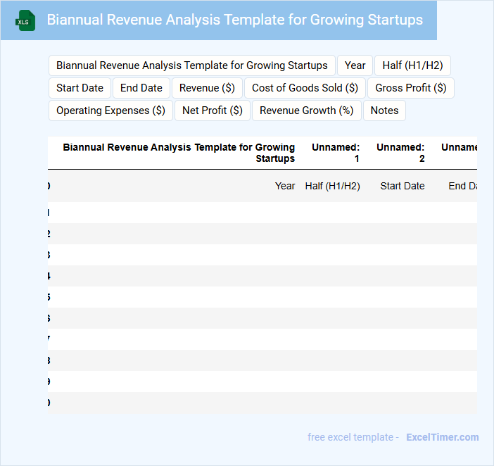The height and width of the screenshot is (466, 494).
Task: Click the Unnamed: 2 column header
Action: pos(400,153)
